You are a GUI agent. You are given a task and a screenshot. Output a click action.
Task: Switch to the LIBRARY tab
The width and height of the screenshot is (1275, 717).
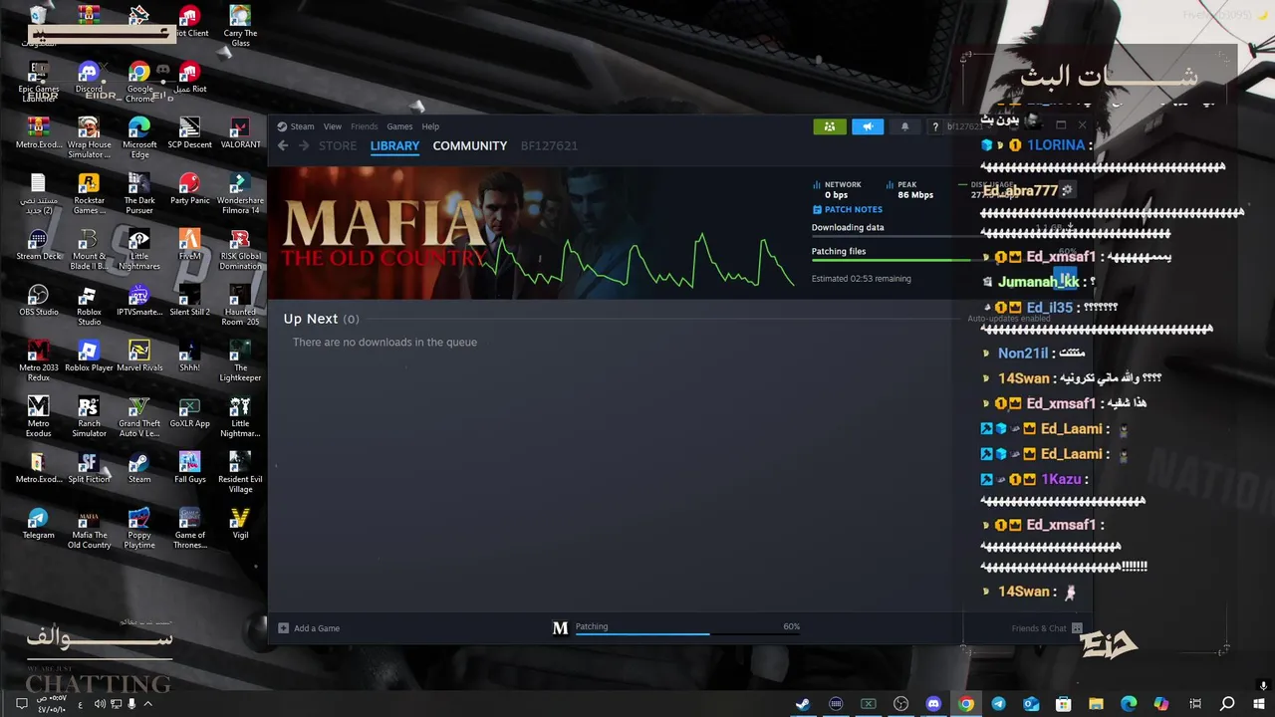394,145
